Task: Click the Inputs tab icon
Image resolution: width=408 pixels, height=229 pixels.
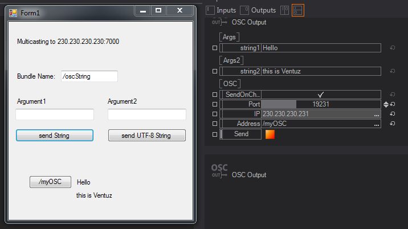Action: click(210, 10)
